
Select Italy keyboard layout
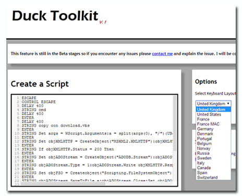click(x=213, y=163)
